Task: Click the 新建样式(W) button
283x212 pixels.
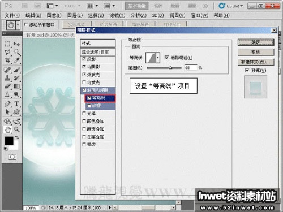Action: point(256,62)
